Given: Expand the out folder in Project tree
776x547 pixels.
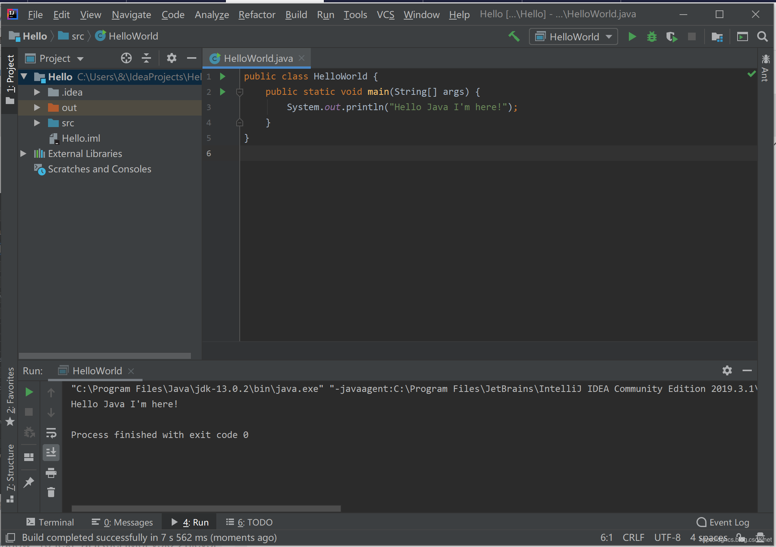Looking at the screenshot, I should click(x=36, y=107).
